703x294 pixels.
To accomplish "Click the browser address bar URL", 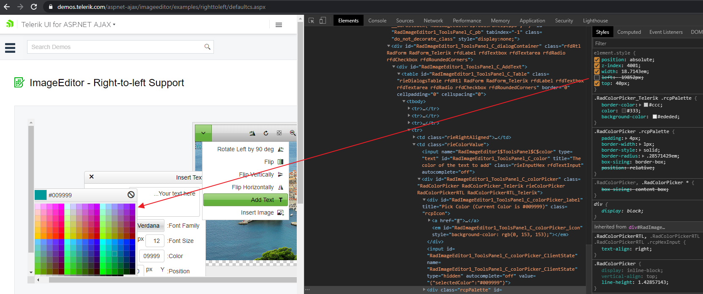I will coord(161,7).
